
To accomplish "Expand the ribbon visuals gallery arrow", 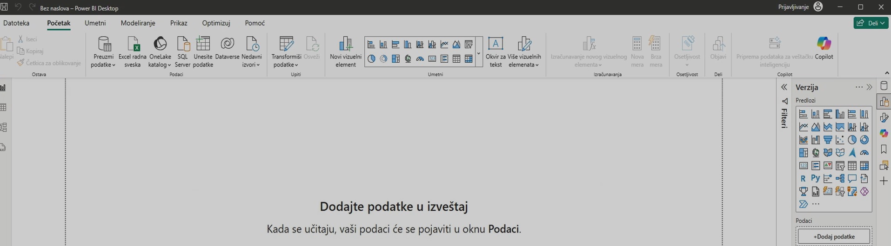I will [478, 53].
